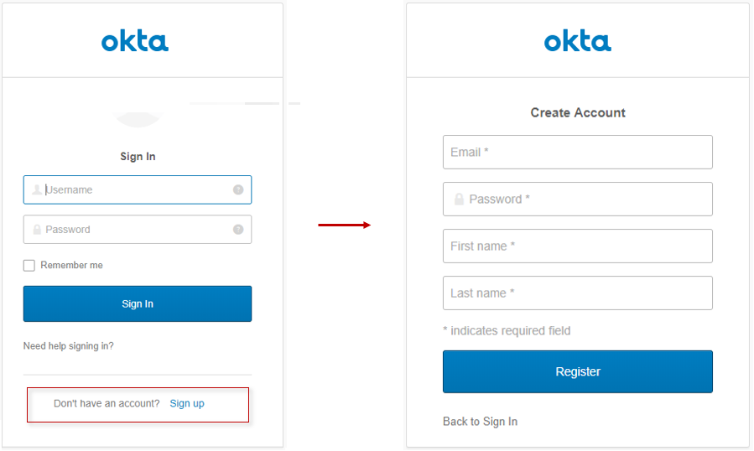Click the 'Don't have an account?' text
754x451 pixels.
coord(107,404)
